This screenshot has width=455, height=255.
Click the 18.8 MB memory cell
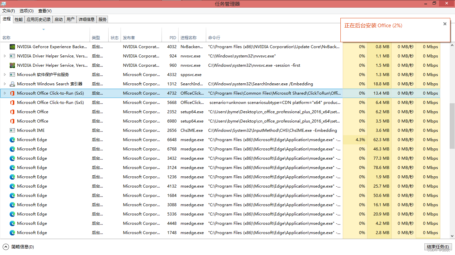click(379, 84)
